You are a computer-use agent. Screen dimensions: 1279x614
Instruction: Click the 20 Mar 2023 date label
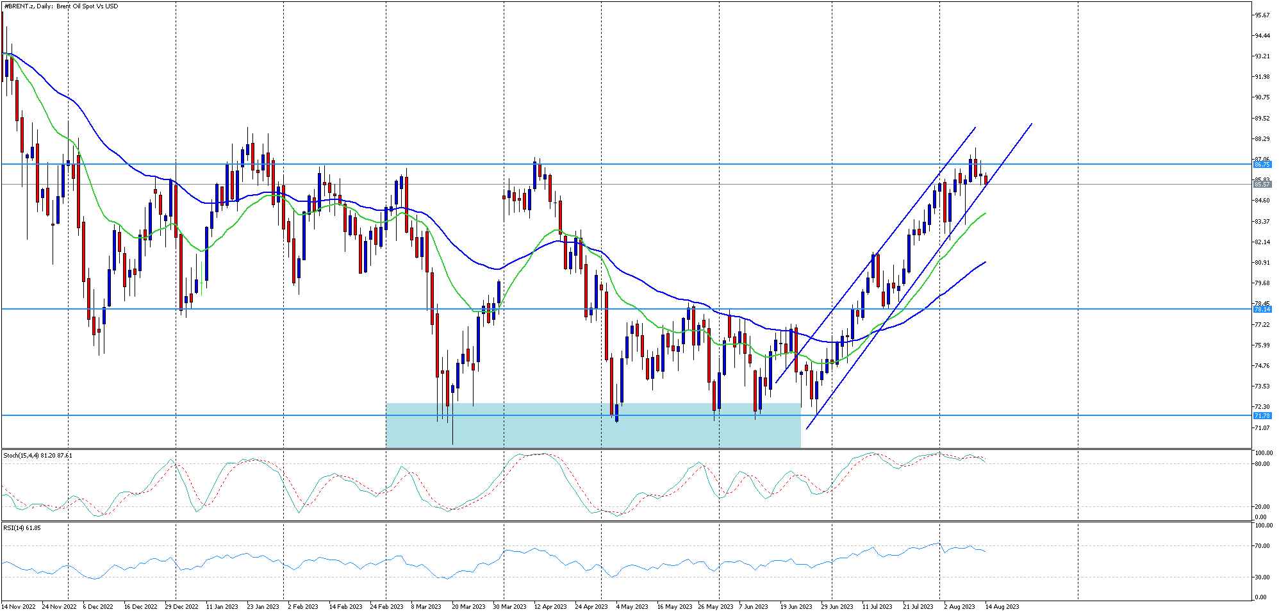pos(468,606)
